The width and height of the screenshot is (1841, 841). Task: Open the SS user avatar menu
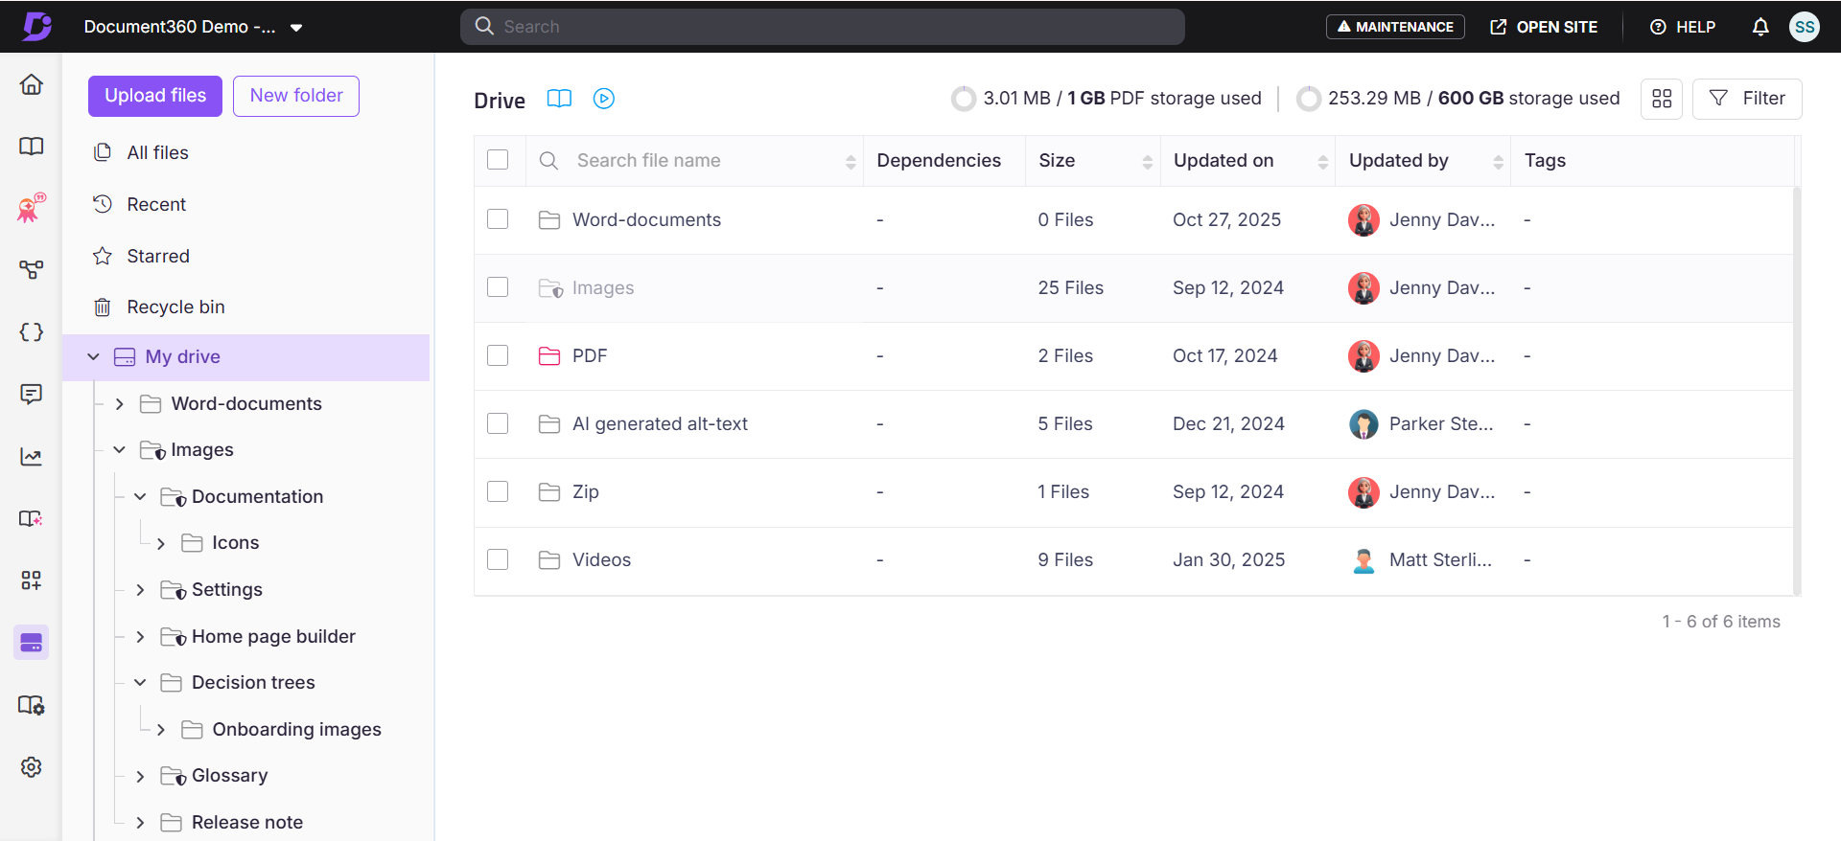(1805, 27)
